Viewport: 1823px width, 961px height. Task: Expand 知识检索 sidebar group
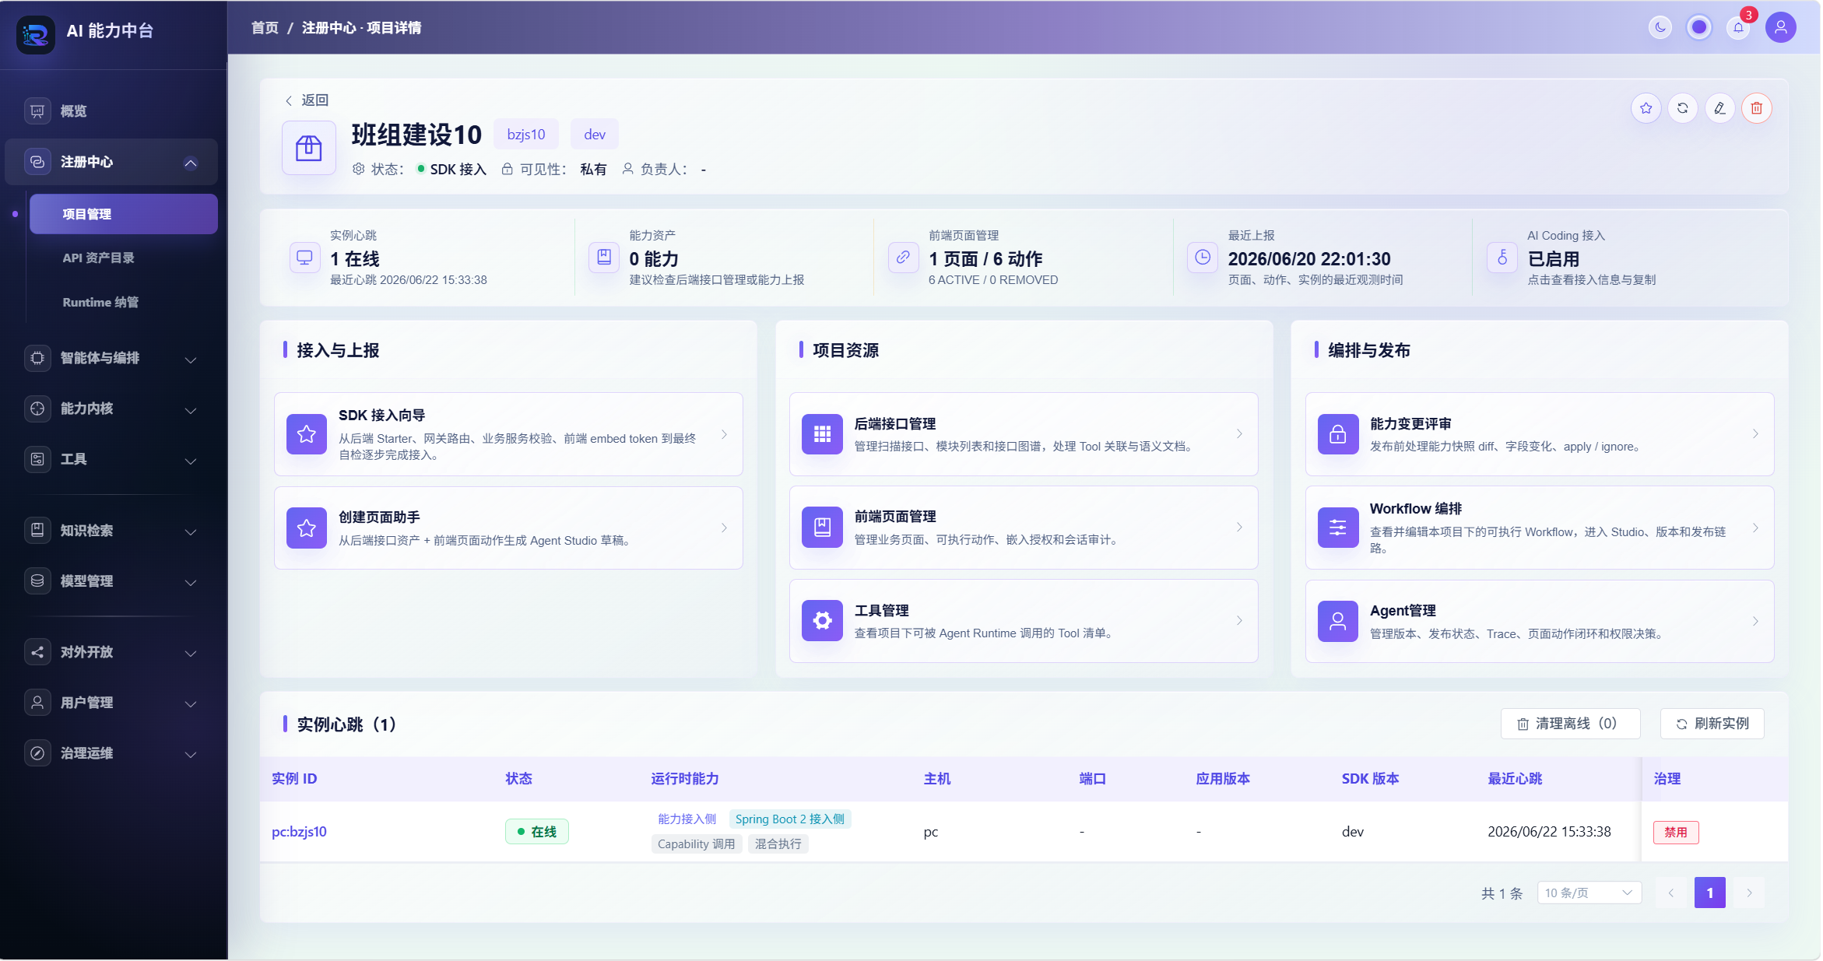coord(111,531)
